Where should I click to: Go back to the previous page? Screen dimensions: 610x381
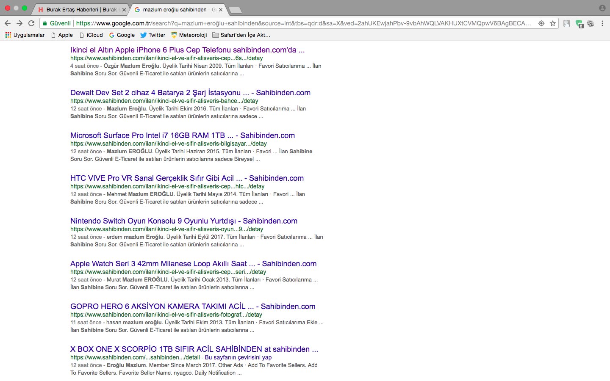8,23
